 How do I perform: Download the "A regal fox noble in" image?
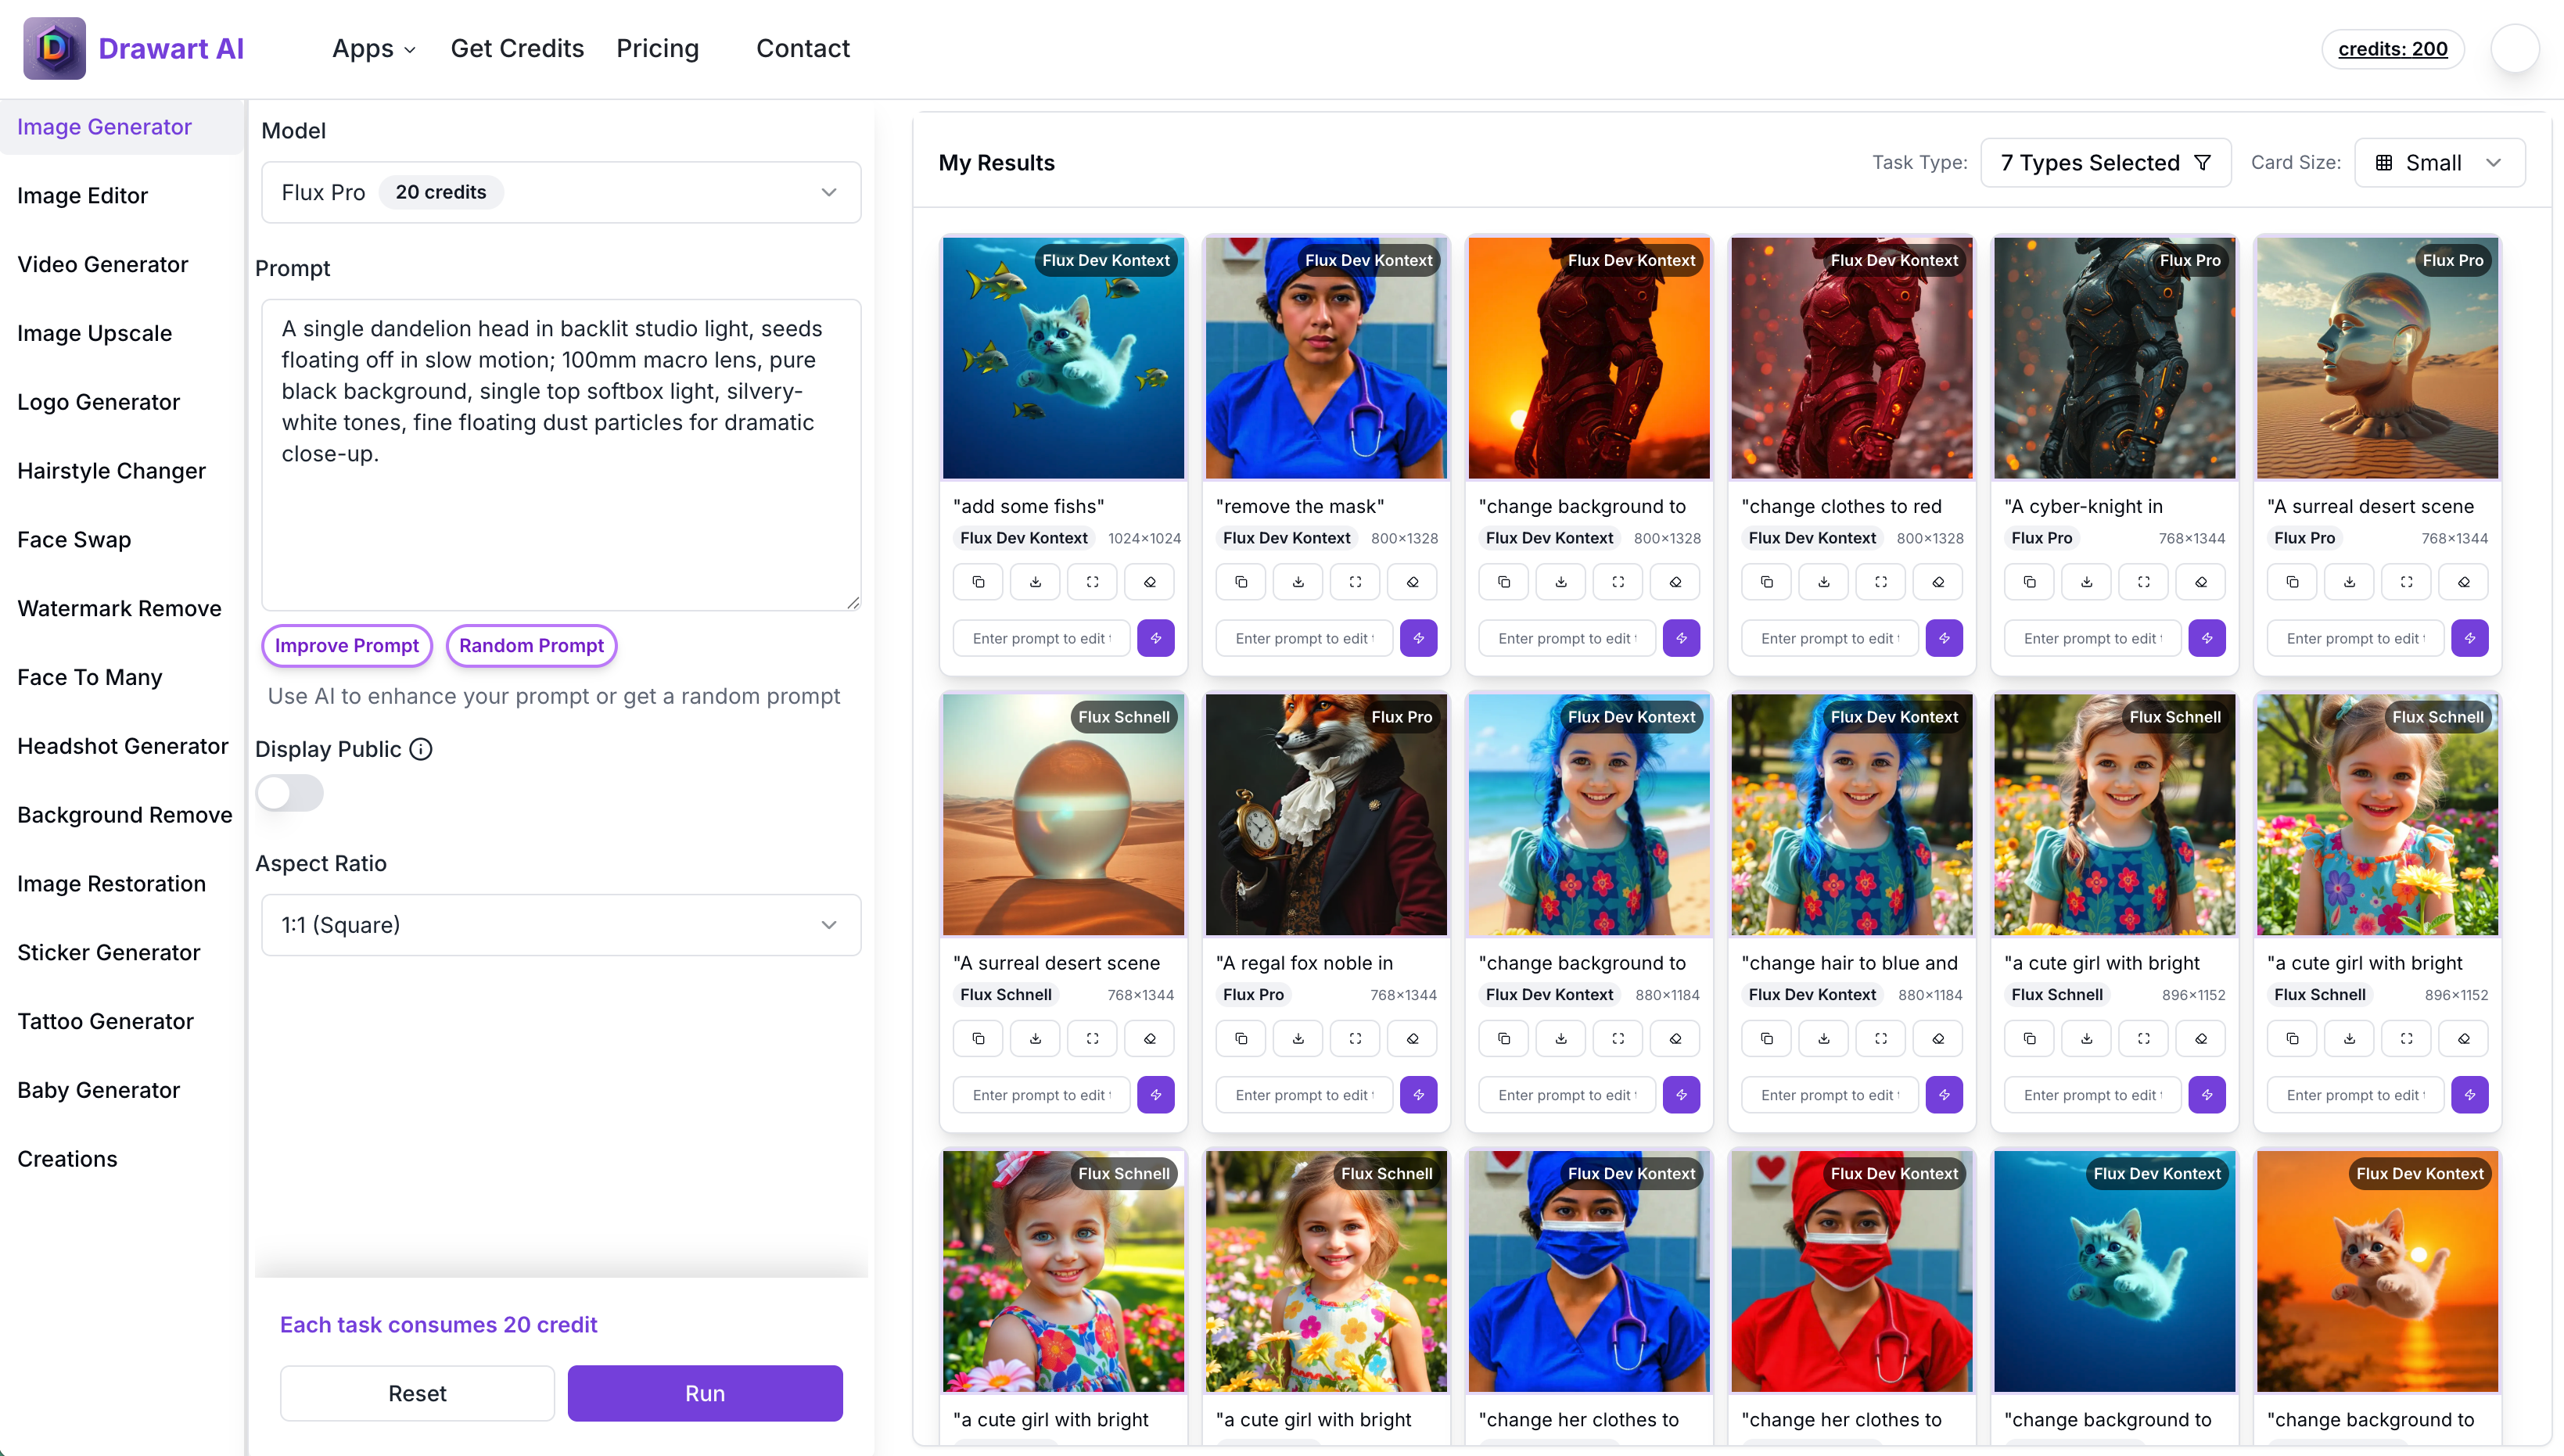(x=1298, y=1039)
